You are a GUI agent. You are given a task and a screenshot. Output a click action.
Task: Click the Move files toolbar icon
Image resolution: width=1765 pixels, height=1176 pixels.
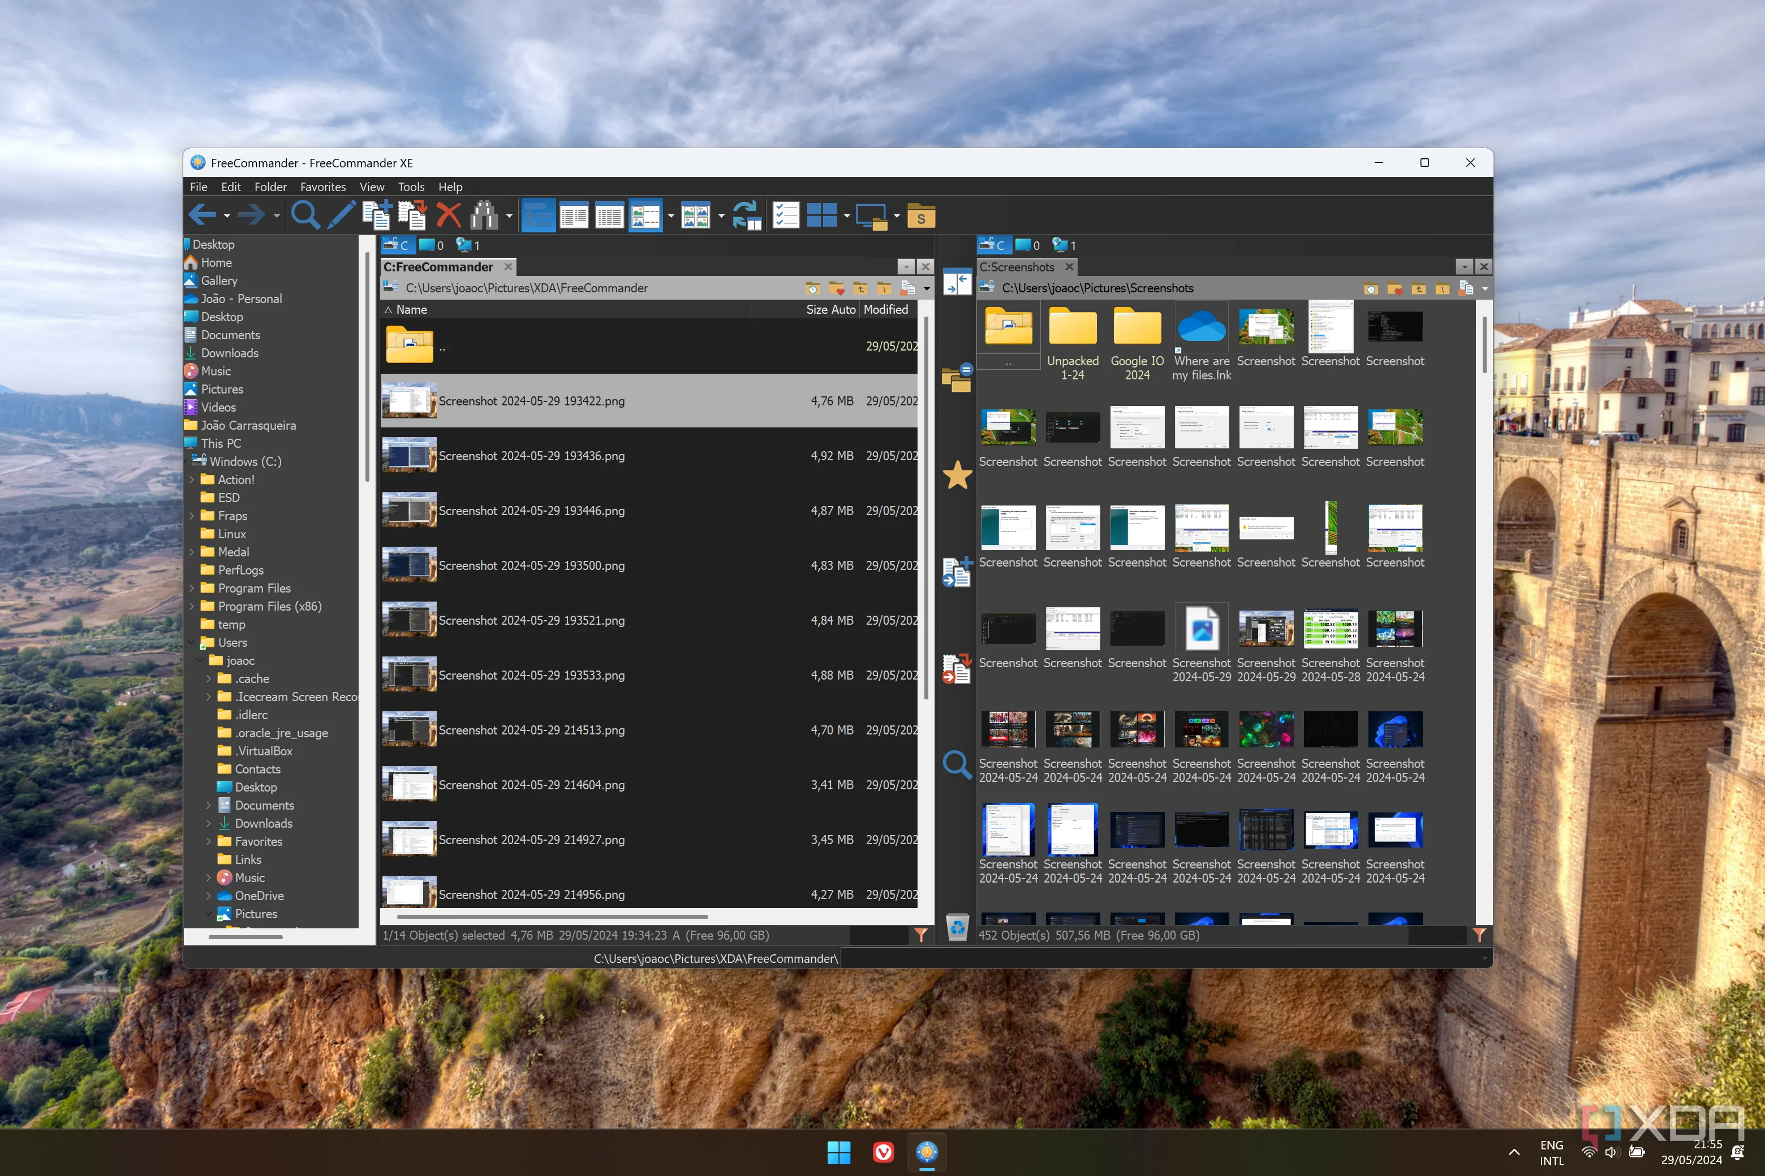point(412,216)
